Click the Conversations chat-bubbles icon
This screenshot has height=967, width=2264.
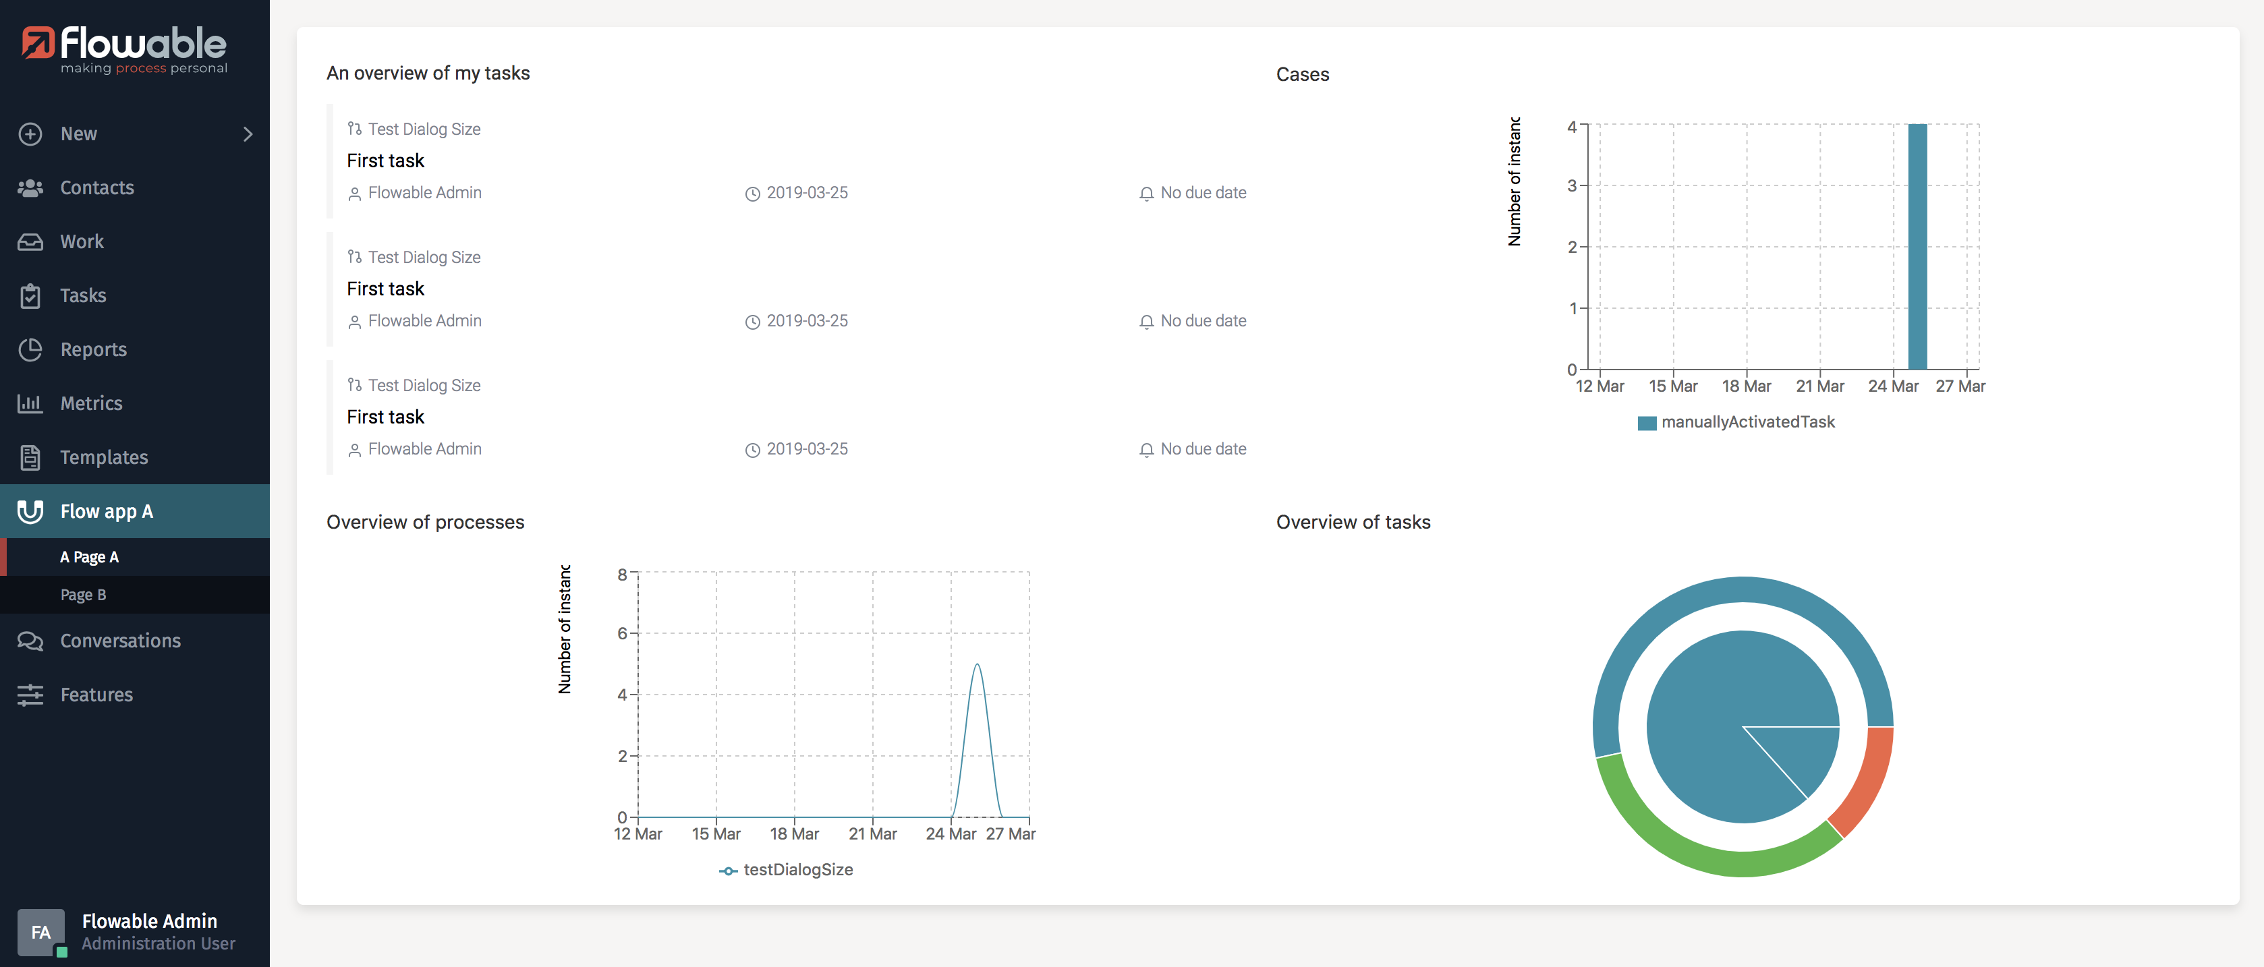coord(30,641)
